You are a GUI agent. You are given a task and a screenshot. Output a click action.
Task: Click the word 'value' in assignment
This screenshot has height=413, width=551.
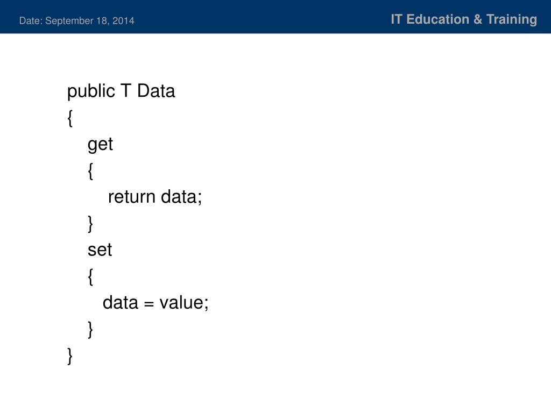(x=182, y=303)
